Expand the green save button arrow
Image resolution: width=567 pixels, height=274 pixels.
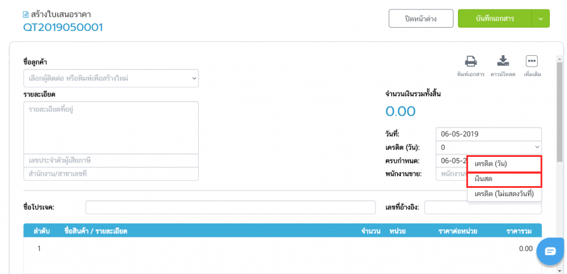(x=540, y=18)
